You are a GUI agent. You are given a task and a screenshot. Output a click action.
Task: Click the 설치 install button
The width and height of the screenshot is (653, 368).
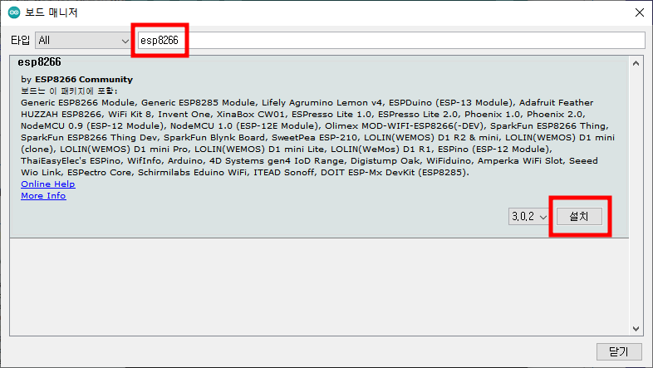click(579, 217)
